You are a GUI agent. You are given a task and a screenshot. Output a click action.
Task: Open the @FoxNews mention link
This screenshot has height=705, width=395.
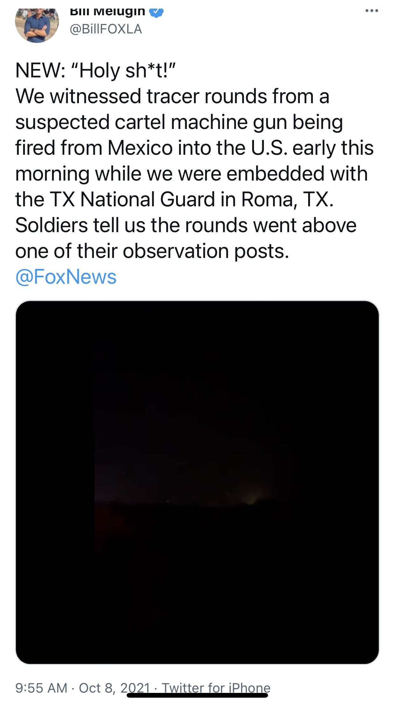click(x=66, y=277)
